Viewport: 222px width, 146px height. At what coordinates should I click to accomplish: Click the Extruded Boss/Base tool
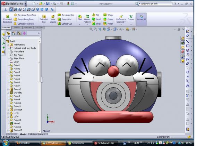(x=7, y=19)
